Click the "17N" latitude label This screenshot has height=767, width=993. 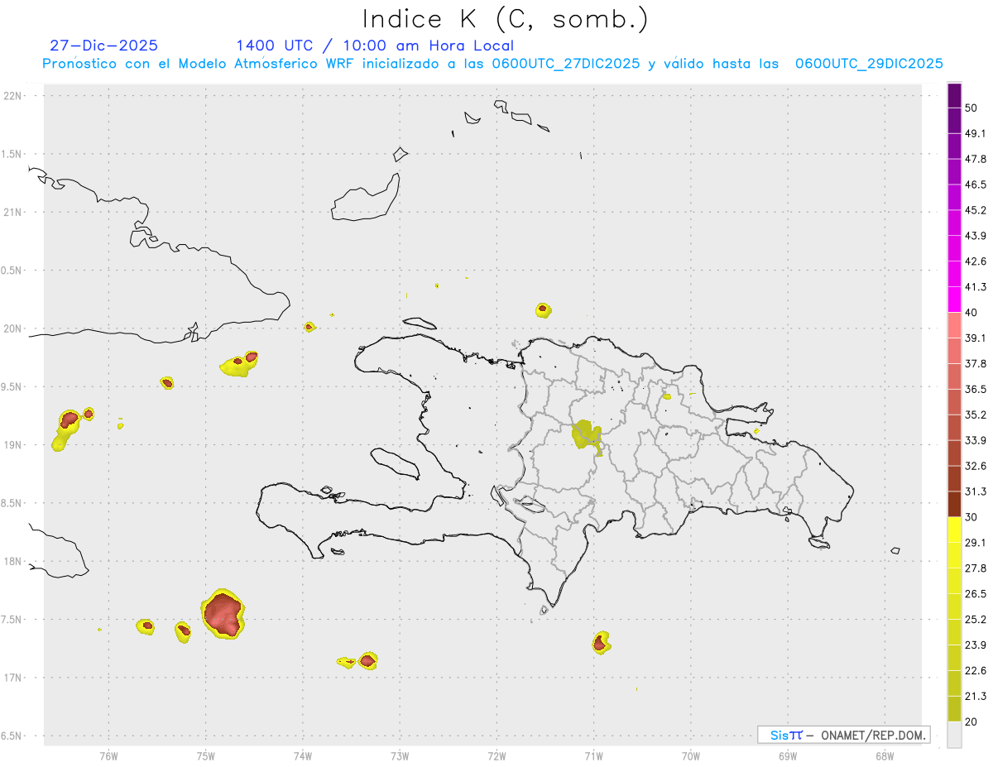point(13,678)
